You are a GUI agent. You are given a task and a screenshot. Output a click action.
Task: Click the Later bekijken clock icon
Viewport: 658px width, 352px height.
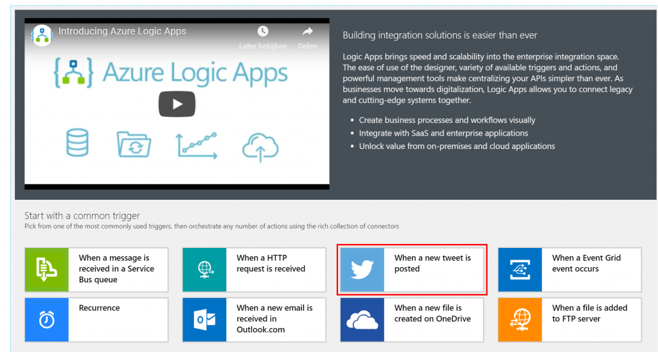263,31
